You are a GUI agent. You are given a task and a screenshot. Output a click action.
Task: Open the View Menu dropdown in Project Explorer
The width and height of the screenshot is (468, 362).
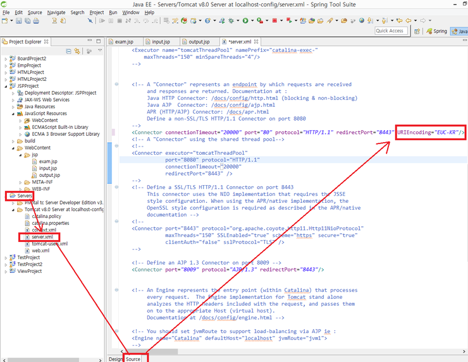click(99, 51)
